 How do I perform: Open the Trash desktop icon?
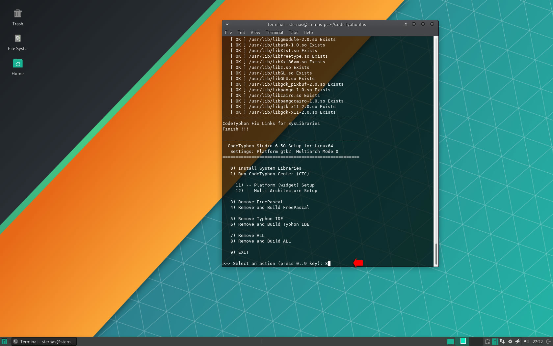click(x=17, y=17)
